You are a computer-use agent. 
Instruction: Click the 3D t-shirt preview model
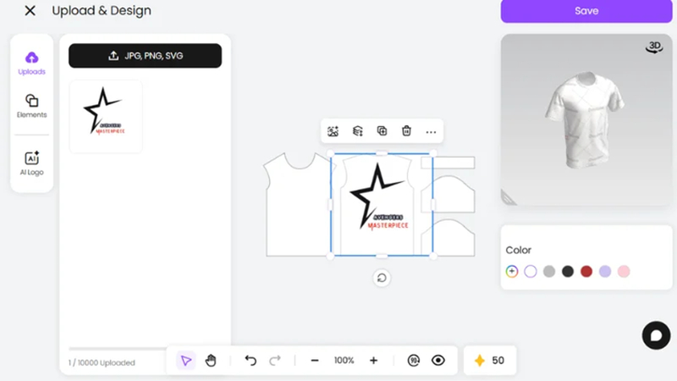(585, 119)
